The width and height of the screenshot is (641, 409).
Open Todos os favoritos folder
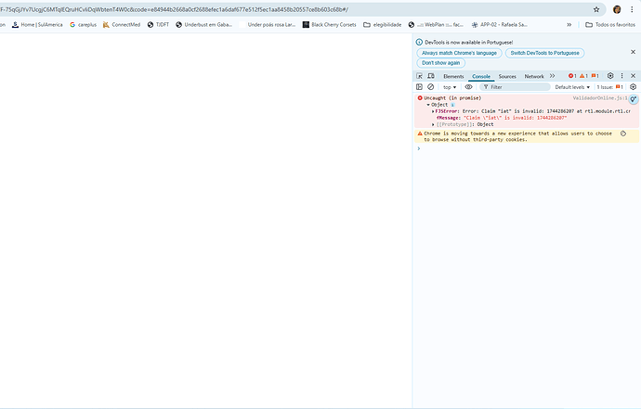[610, 25]
